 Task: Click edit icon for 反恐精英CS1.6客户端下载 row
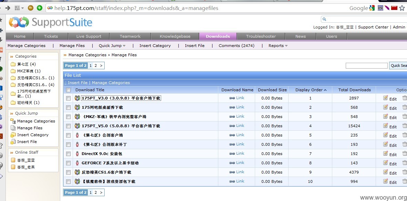[x=385, y=172]
